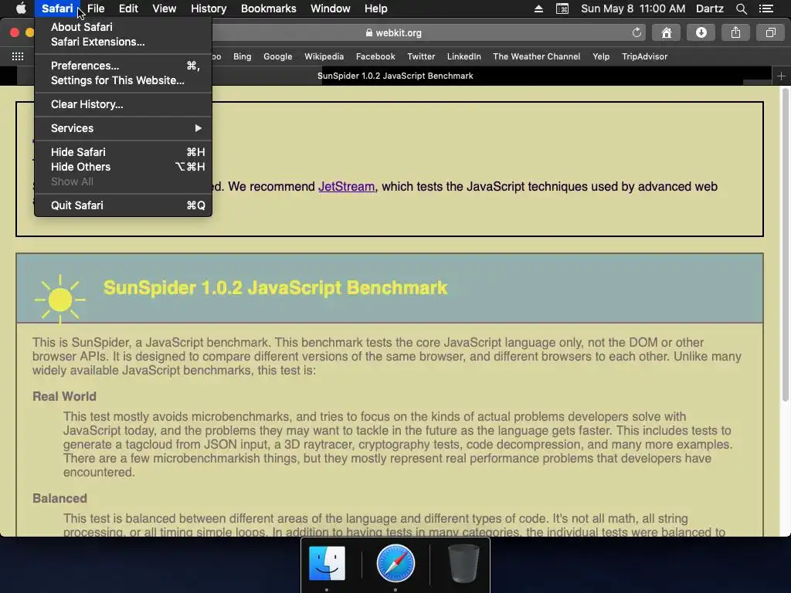Click the Safari compass icon in Dock
The width and height of the screenshot is (791, 593).
click(395, 563)
